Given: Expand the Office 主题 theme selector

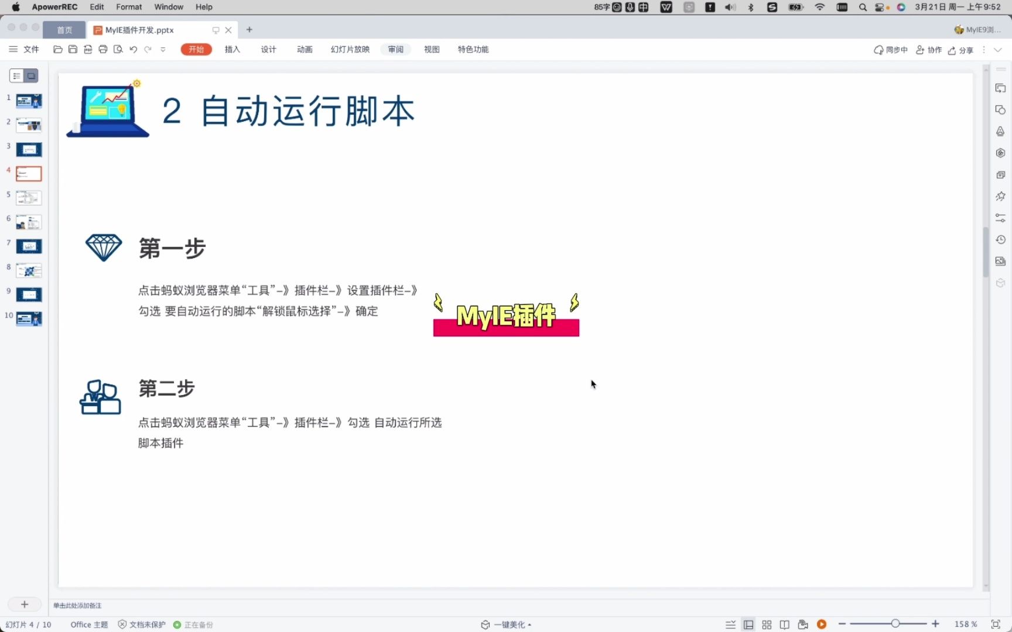Looking at the screenshot, I should (89, 624).
